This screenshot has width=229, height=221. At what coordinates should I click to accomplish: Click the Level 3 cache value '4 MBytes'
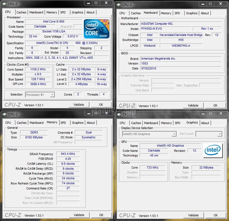pos(81,84)
